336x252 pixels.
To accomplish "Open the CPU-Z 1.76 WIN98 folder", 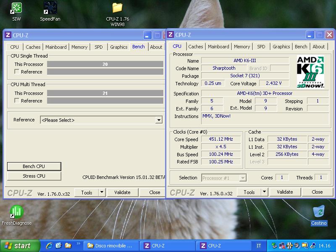I will (117, 8).
